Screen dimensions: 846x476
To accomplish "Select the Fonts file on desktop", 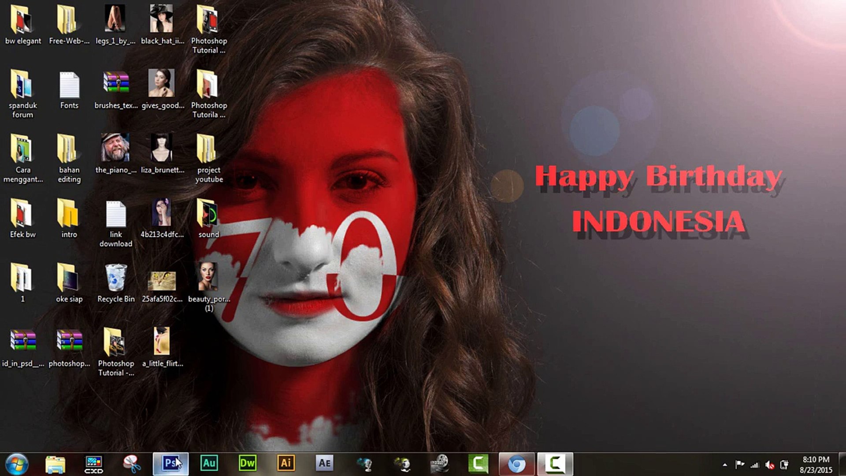I will point(69,90).
